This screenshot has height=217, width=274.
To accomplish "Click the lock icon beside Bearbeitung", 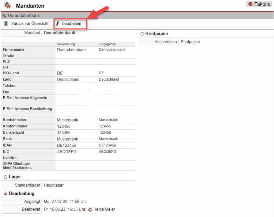I will coord(5,194).
